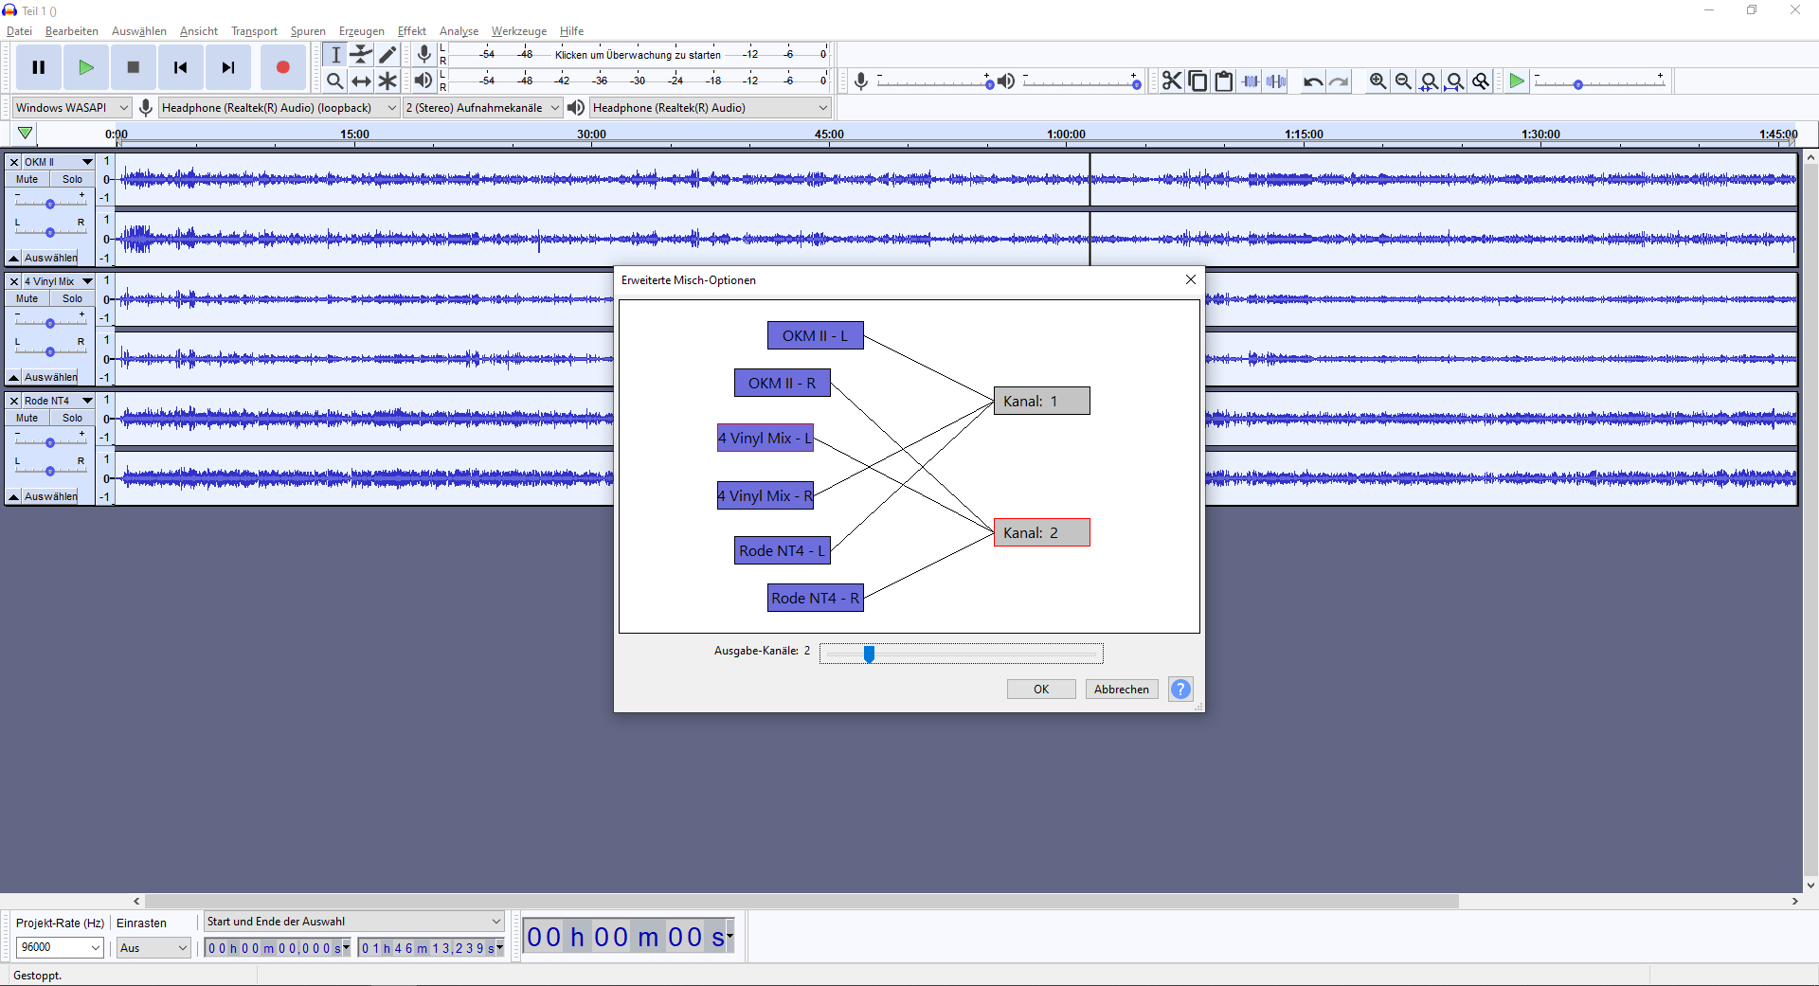This screenshot has width=1819, height=986.
Task: Click the Ausgabe-Kanäle slider handle
Action: [x=869, y=654]
